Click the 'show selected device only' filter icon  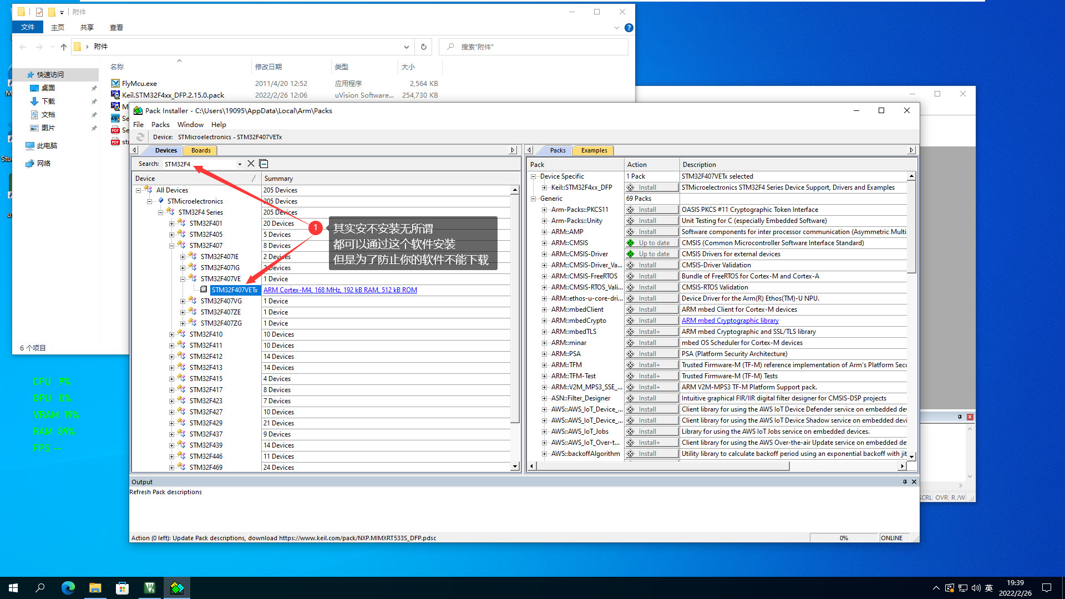click(x=263, y=163)
